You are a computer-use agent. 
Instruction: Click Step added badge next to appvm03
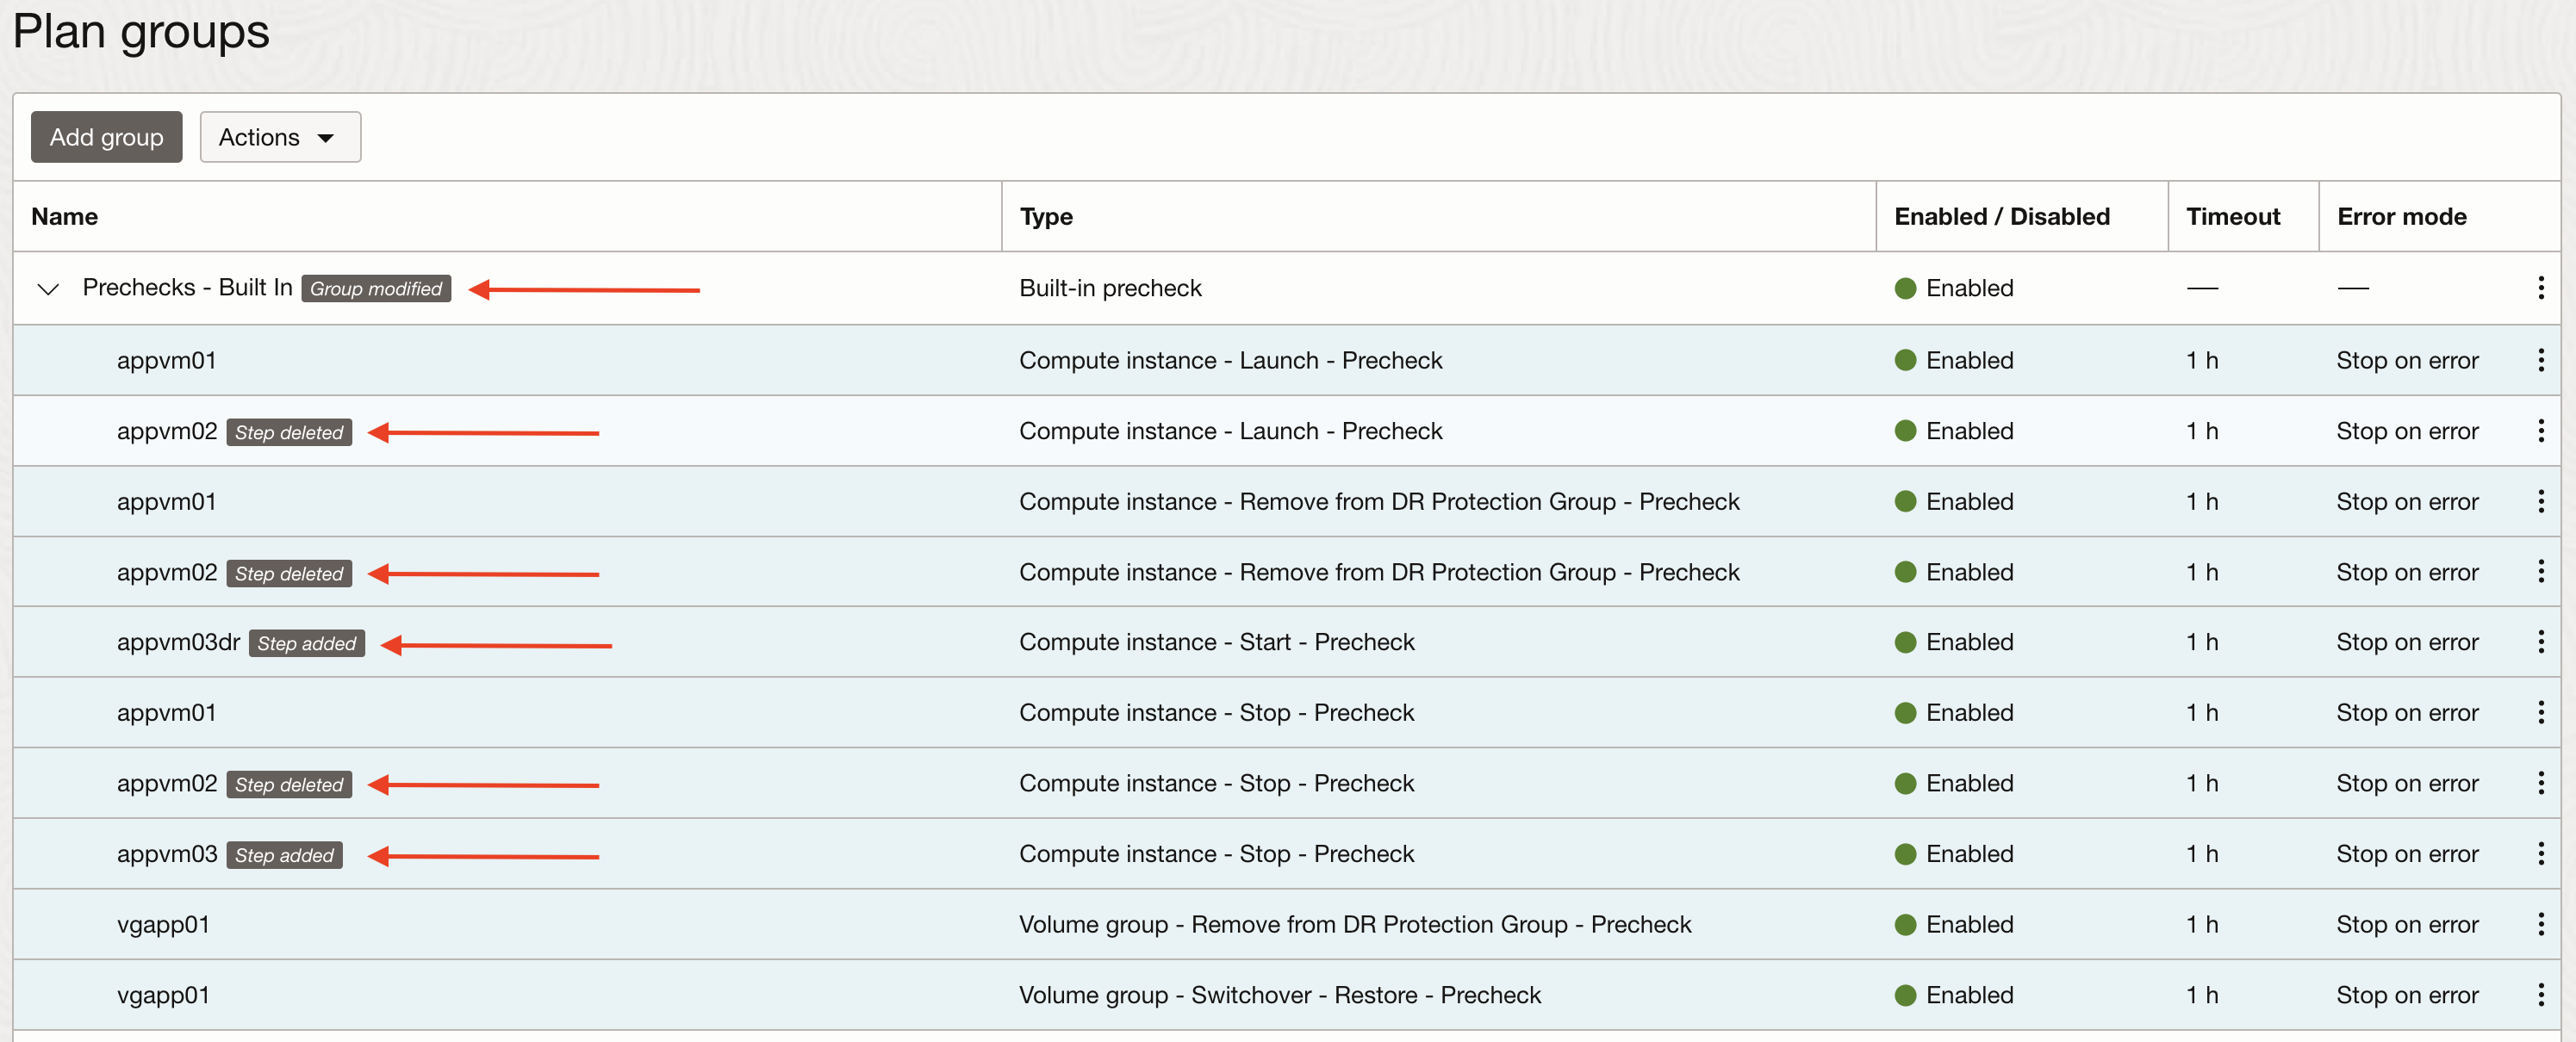point(284,855)
